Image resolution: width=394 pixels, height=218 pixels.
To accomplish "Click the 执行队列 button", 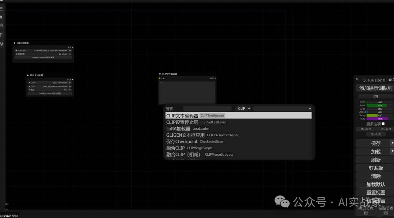I will 366,129.
